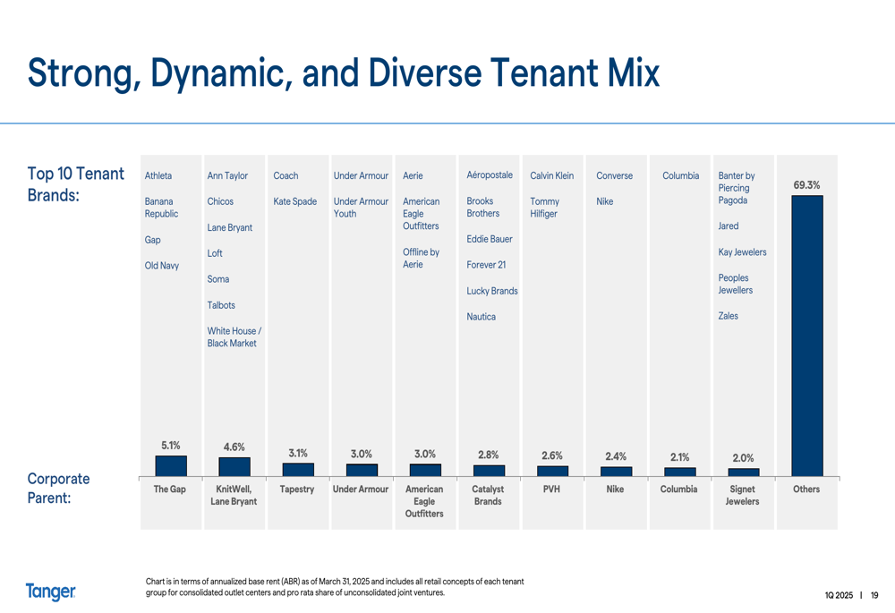The width and height of the screenshot is (895, 613).
Task: Click the 'Kate Spade' brand text
Action: click(294, 201)
